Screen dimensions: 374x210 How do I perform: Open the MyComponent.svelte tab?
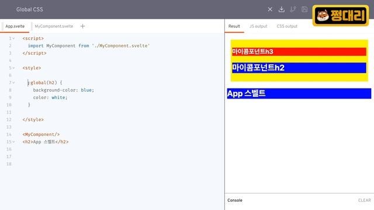[54, 26]
